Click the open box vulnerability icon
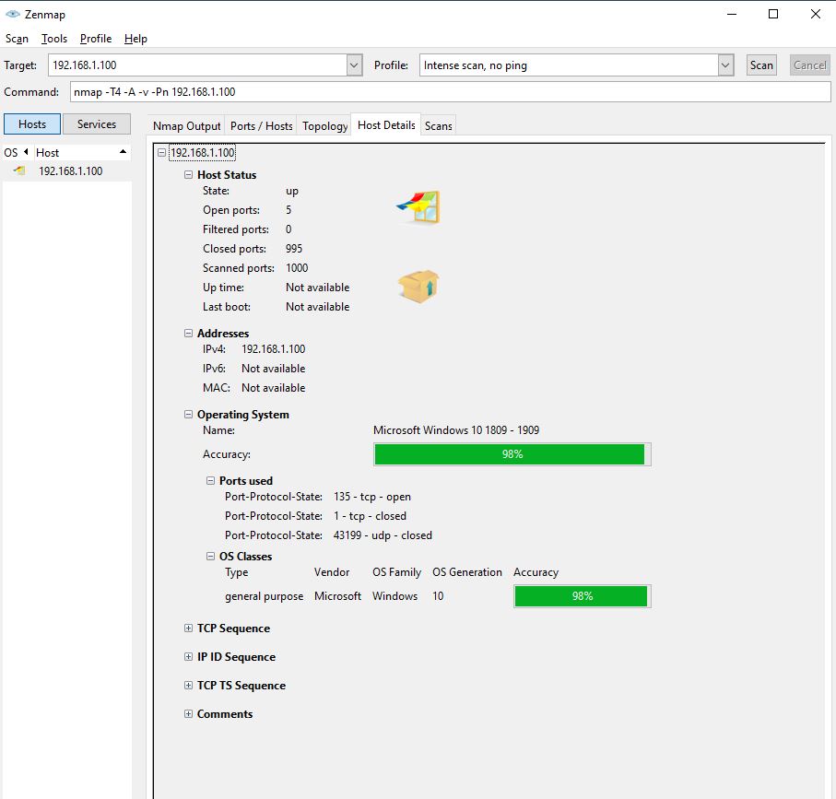This screenshot has width=836, height=799. [418, 287]
